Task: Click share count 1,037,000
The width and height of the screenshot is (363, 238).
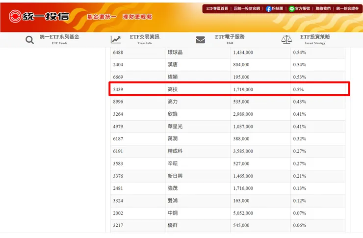Action: pos(243,127)
